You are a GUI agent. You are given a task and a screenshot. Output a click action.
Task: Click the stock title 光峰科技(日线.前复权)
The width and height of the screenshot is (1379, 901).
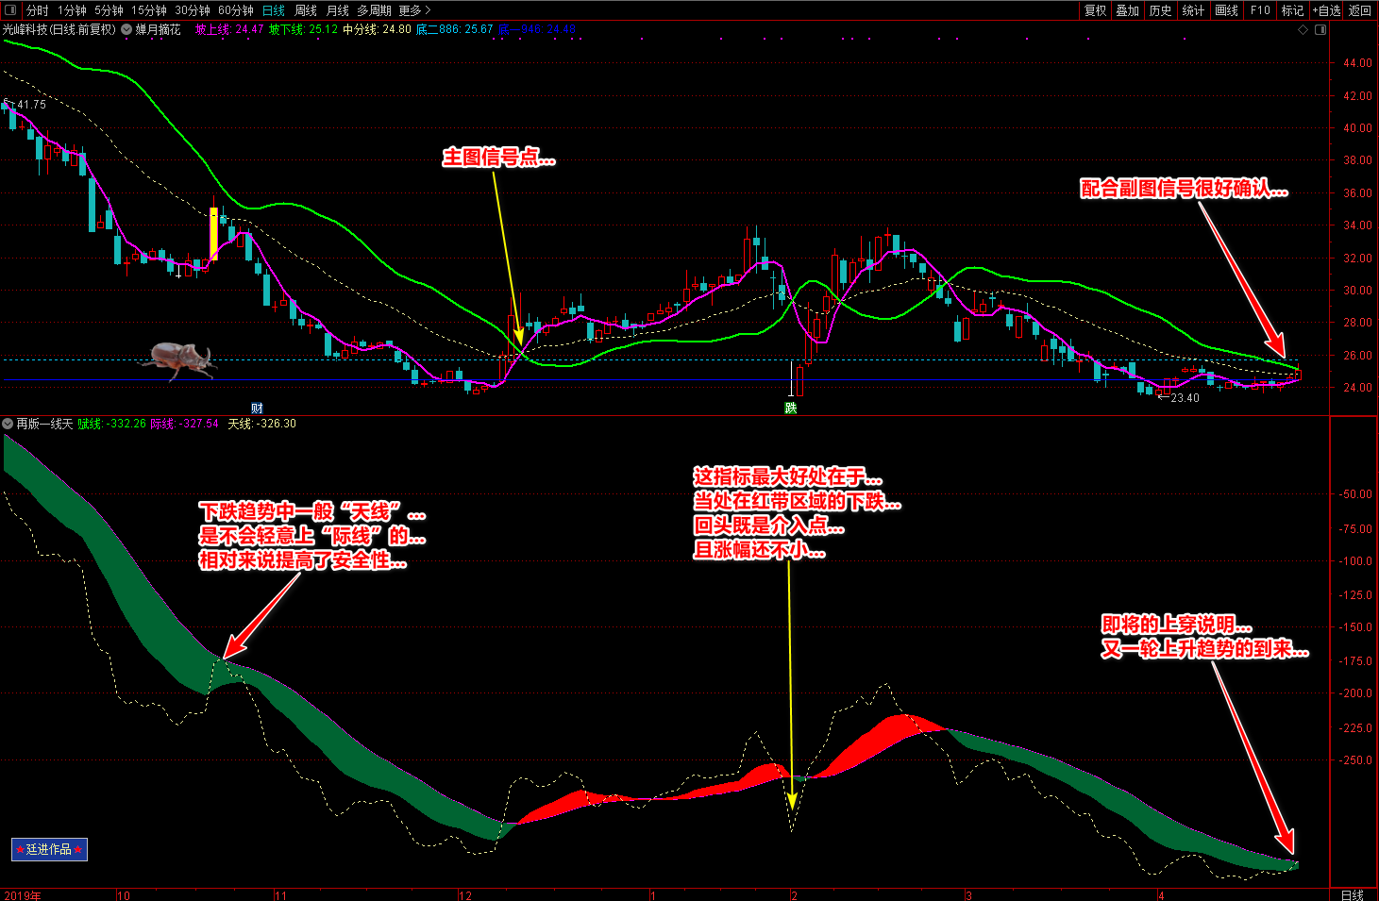[x=59, y=29]
